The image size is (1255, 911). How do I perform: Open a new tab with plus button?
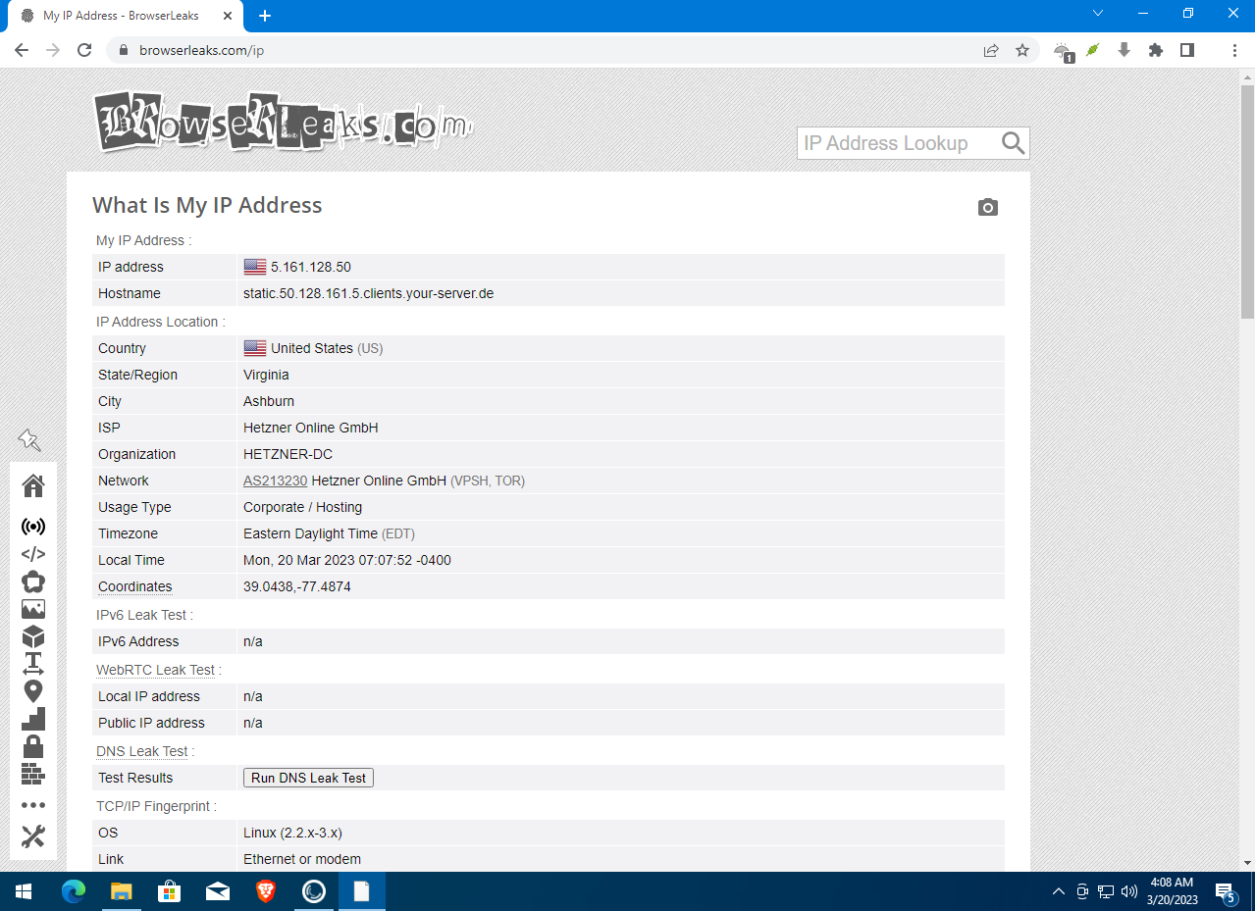click(x=265, y=16)
